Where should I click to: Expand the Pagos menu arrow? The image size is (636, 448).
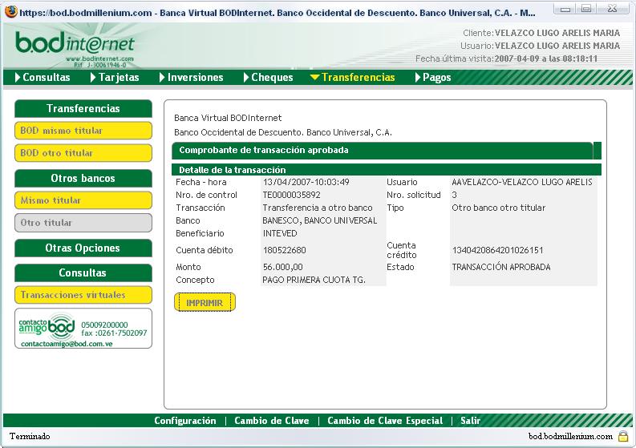tap(418, 77)
